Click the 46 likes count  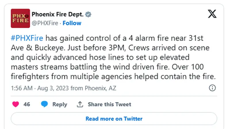click(27, 104)
